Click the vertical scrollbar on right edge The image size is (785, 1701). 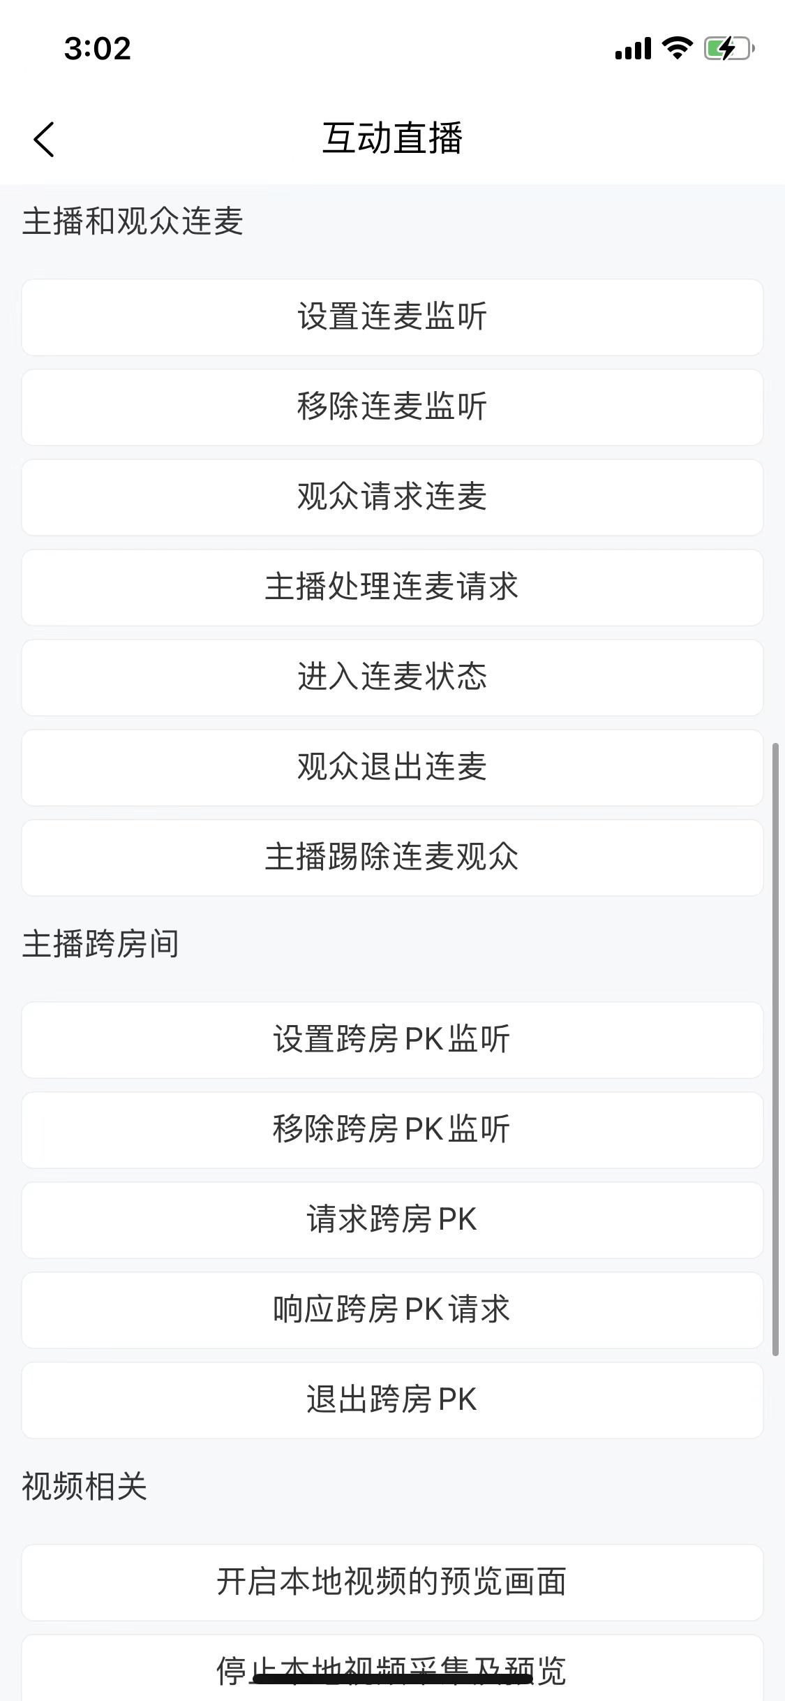point(775,1047)
